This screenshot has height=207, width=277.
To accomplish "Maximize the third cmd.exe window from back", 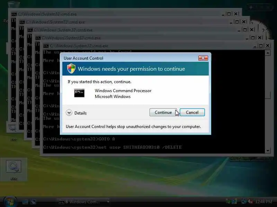I will tap(245, 30).
